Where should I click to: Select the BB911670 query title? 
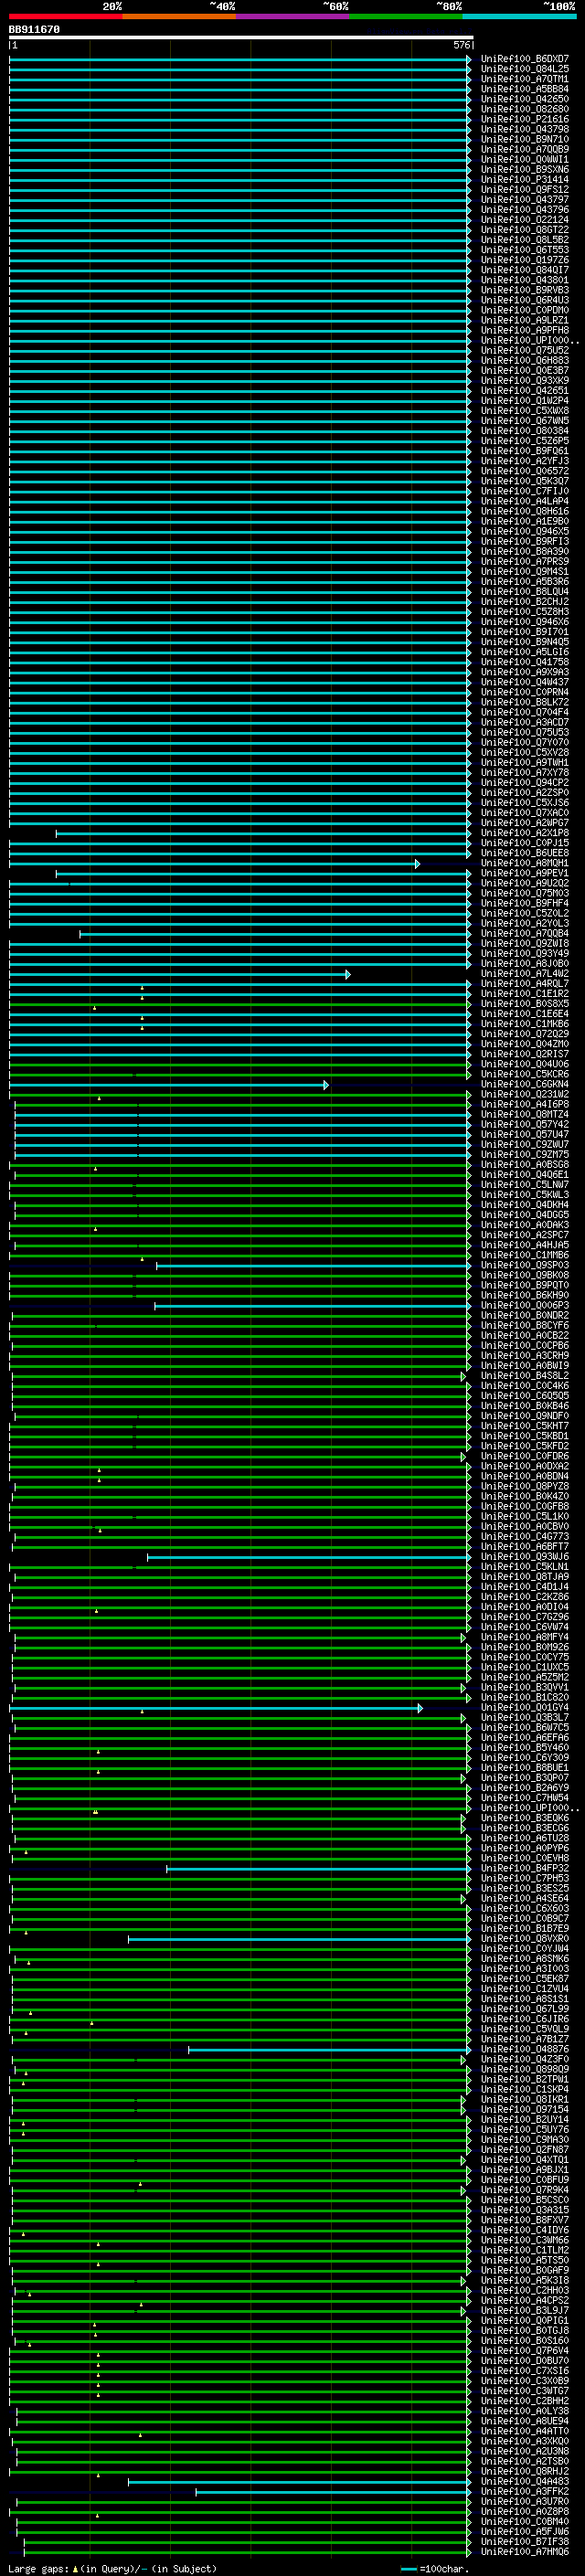point(34,30)
